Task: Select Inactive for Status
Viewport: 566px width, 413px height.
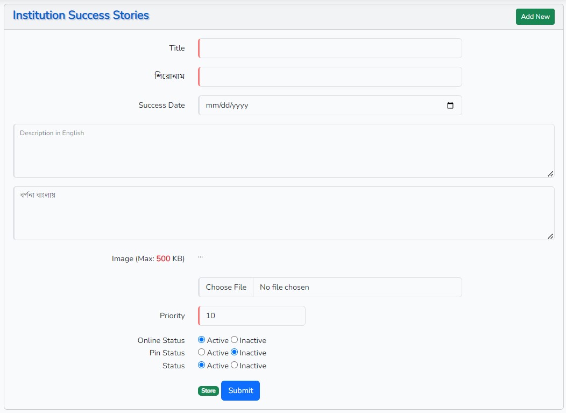Action: 235,365
